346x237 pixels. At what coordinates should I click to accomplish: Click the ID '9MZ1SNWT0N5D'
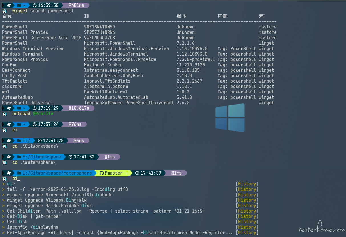tap(100, 27)
